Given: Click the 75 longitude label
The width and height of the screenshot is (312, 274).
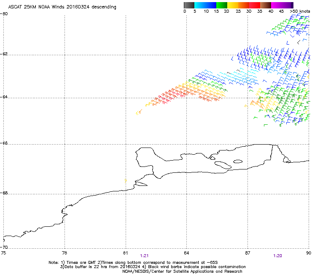Looking at the screenshot, I should click(3, 253).
